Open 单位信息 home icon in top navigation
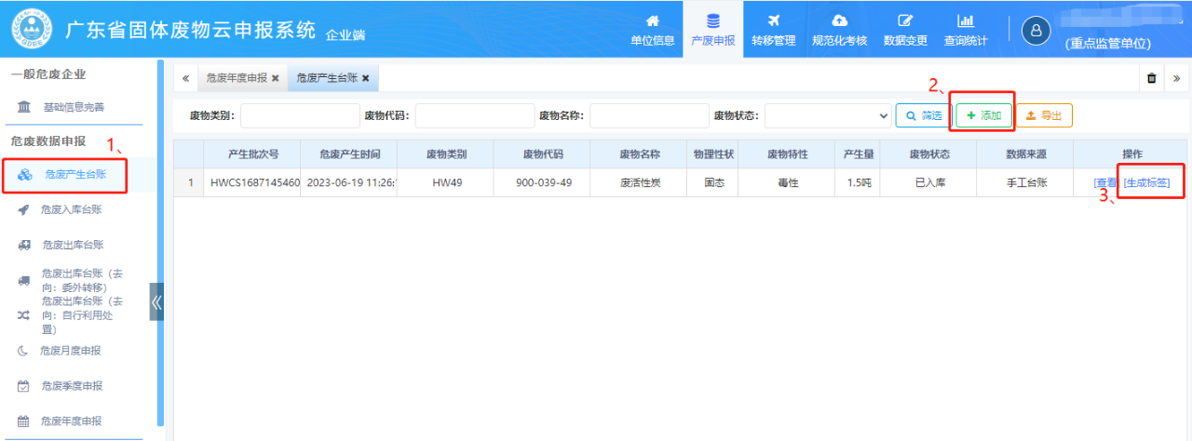The height and width of the screenshot is (441, 1192). tap(653, 20)
